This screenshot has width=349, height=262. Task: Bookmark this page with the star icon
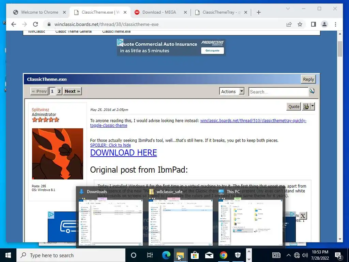point(300,24)
